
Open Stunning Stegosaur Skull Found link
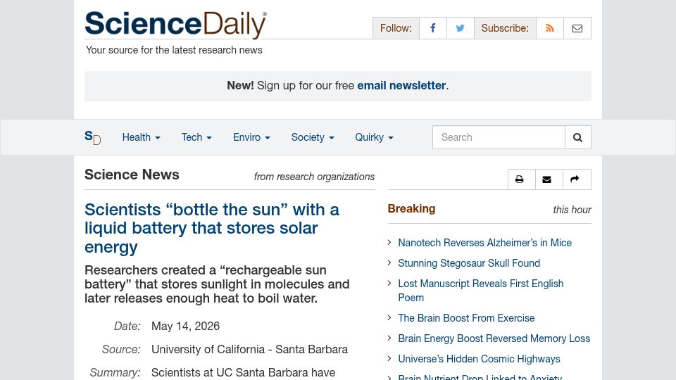click(469, 263)
